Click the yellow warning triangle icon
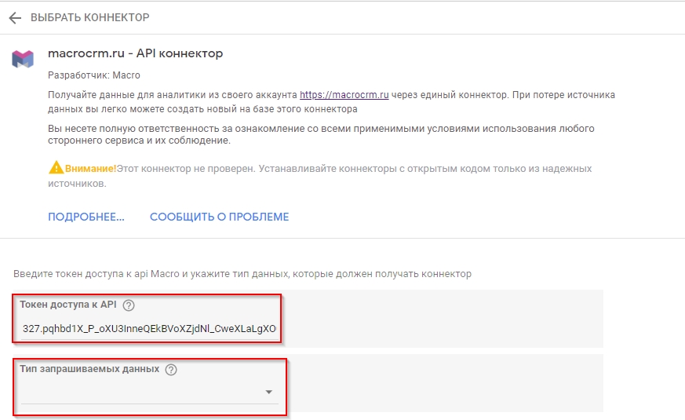685x420 pixels. (x=56, y=168)
